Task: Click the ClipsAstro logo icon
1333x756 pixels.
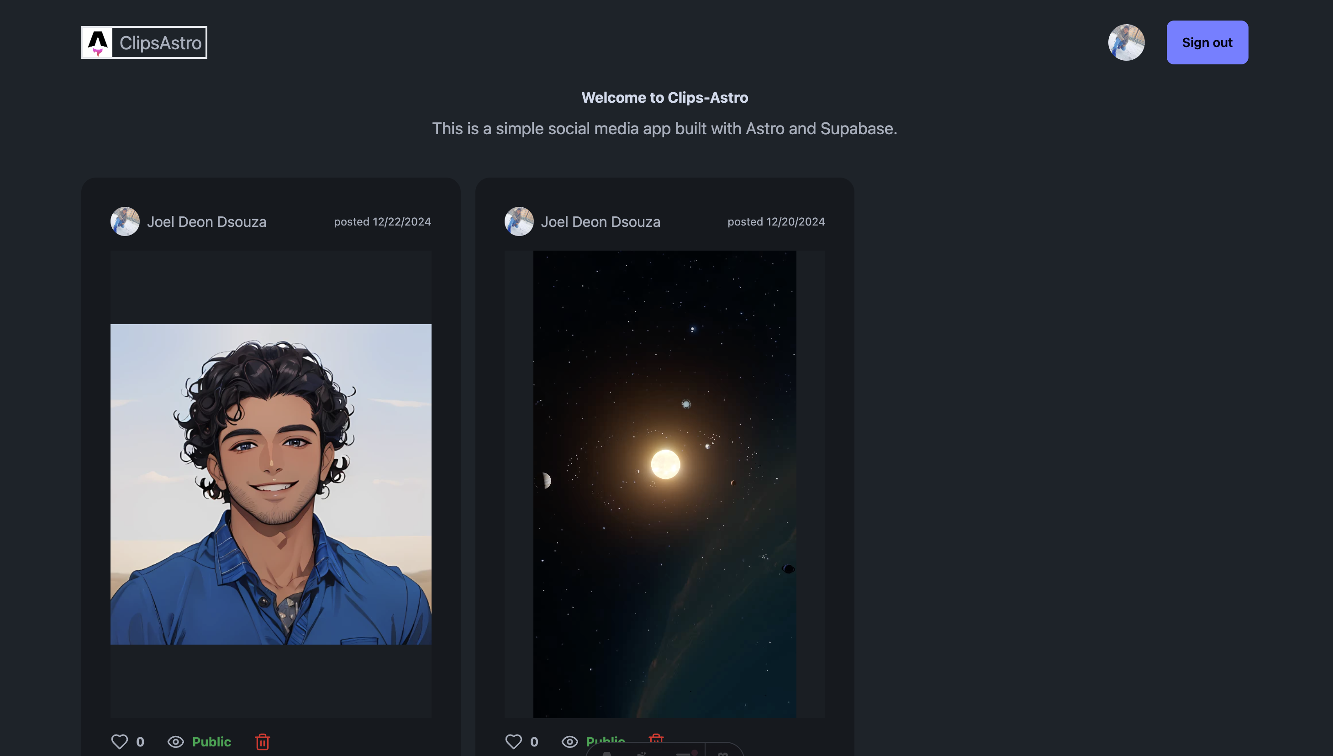Action: coord(99,42)
